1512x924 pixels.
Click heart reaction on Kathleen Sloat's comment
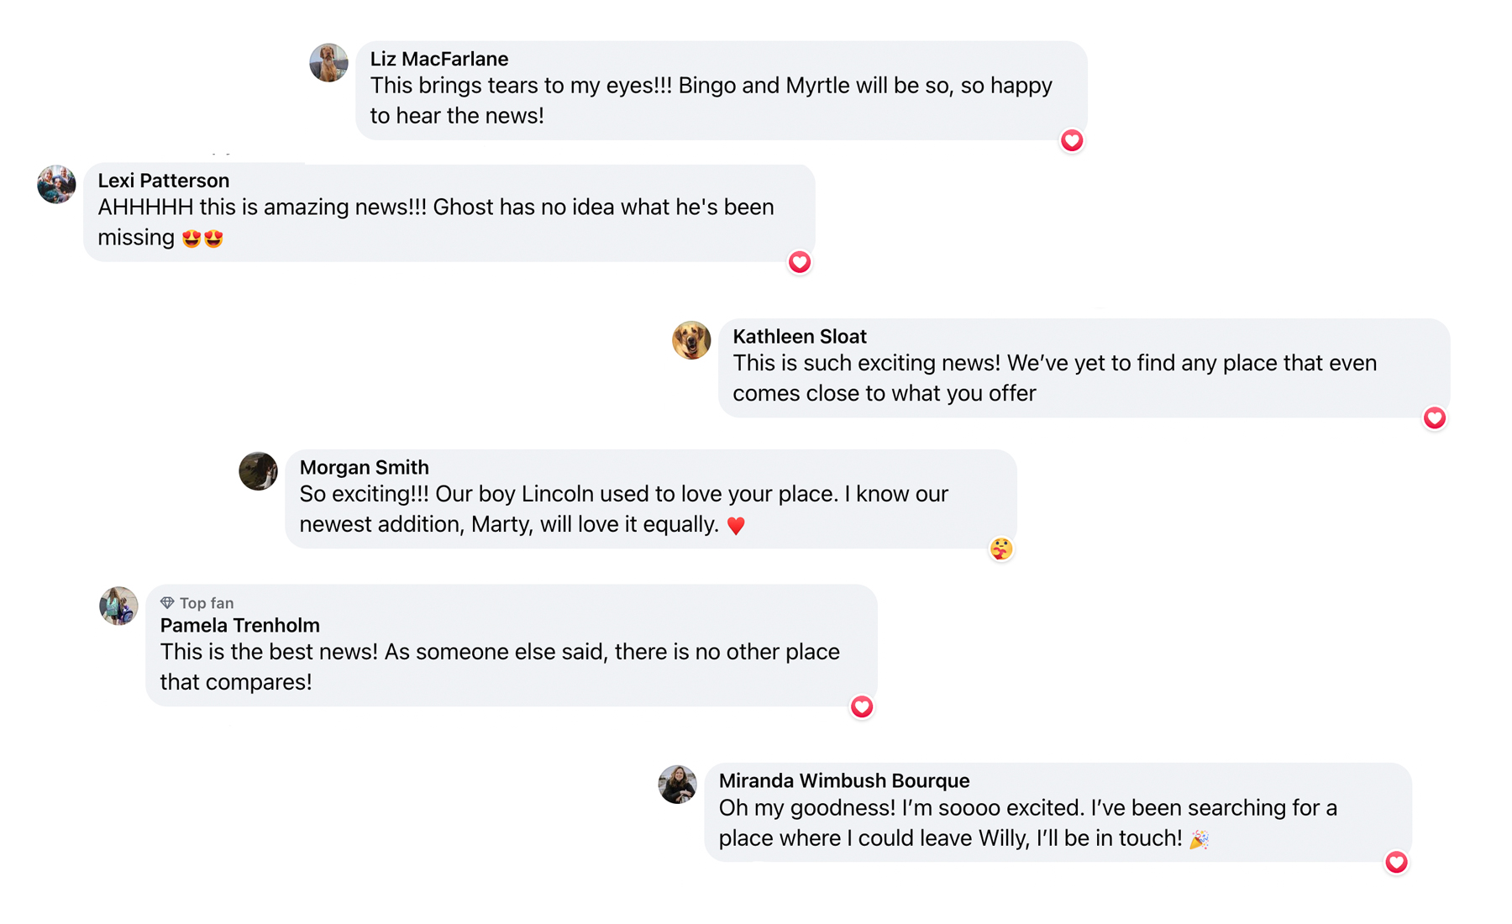coord(1434,417)
